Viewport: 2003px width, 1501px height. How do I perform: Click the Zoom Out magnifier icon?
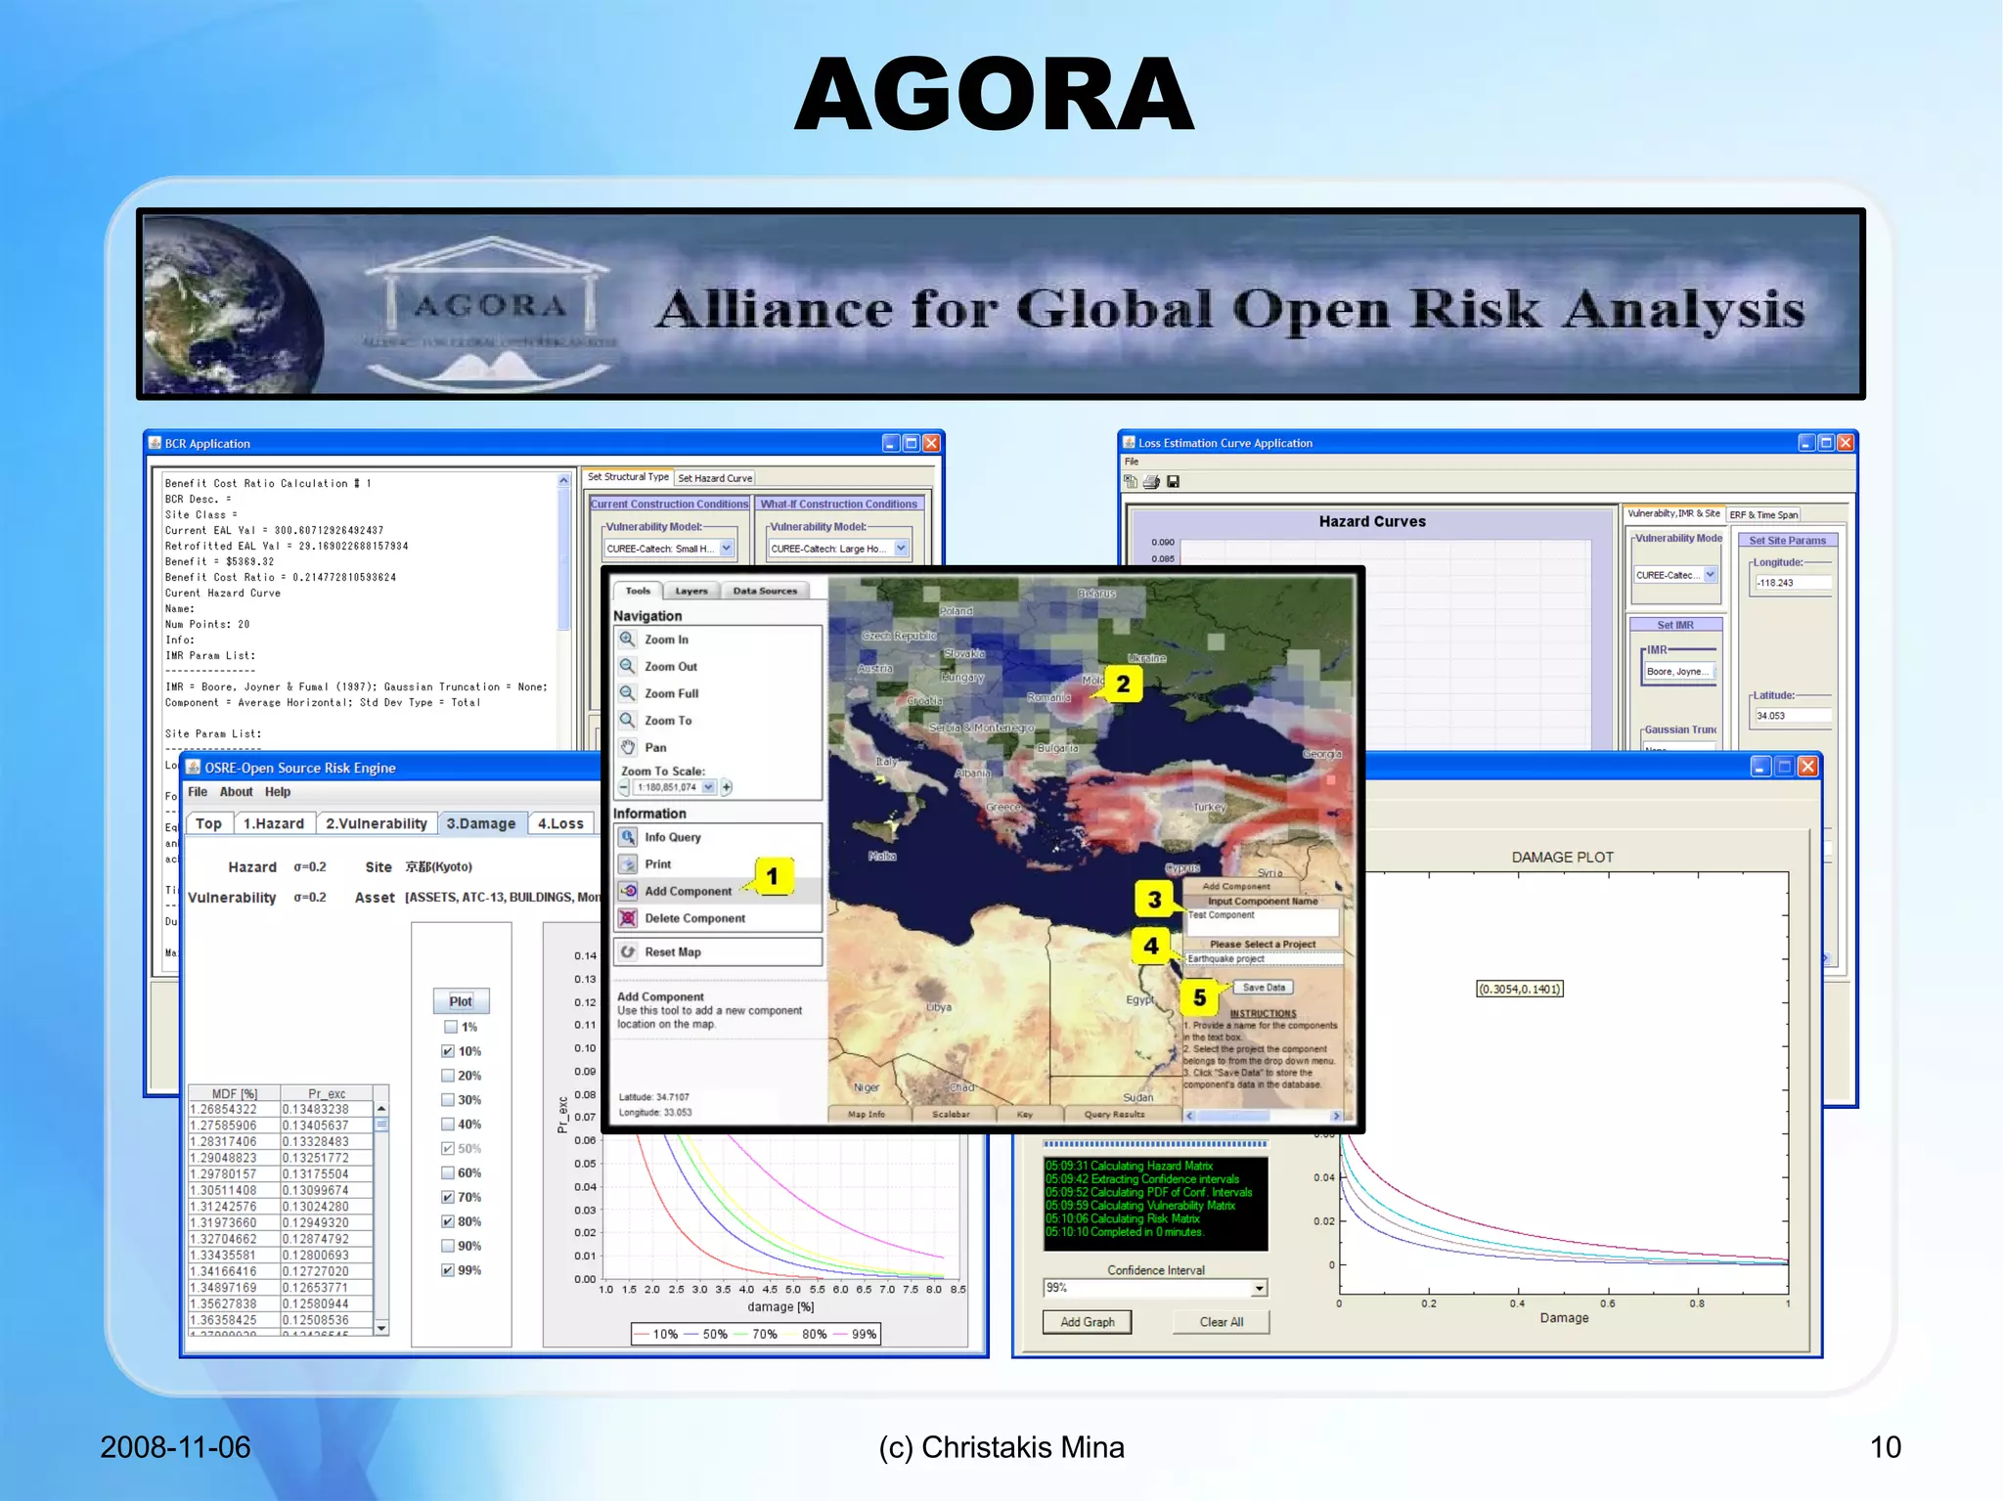pos(628,666)
